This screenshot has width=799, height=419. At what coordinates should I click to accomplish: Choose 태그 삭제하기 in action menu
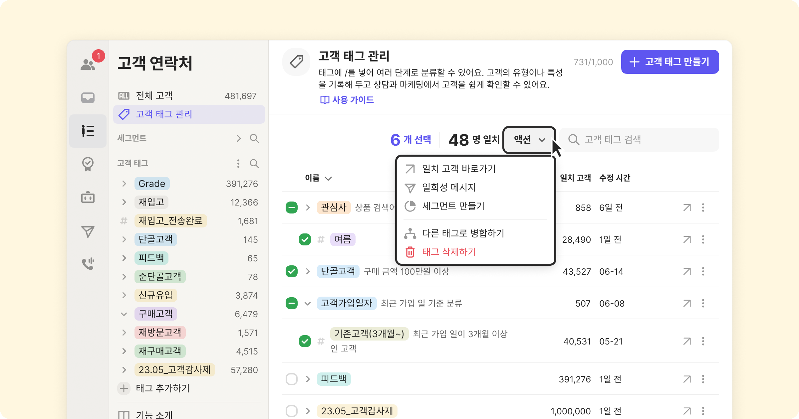pos(449,252)
